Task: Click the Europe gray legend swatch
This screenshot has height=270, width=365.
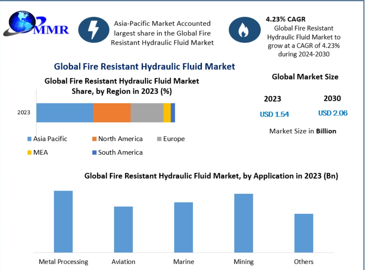Action: coord(159,139)
